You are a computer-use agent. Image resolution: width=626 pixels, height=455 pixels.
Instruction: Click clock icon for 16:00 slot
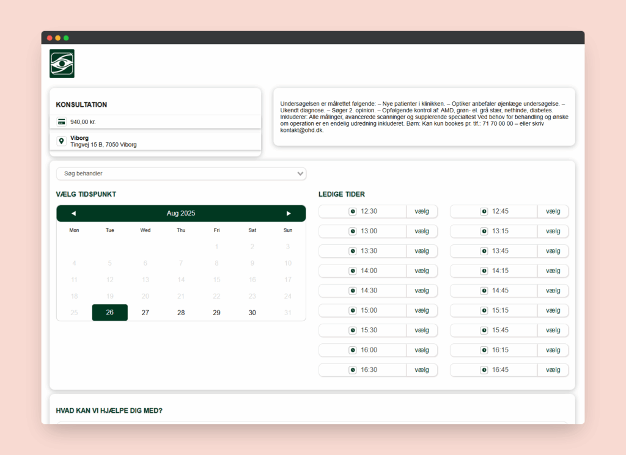353,350
